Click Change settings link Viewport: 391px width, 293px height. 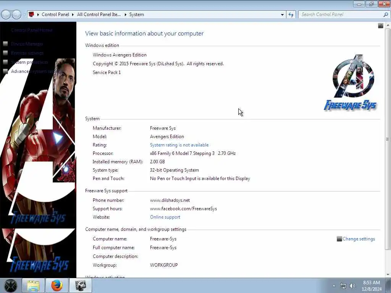pyautogui.click(x=359, y=239)
